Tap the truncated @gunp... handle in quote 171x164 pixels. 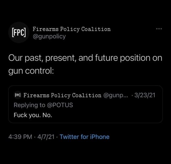(x=116, y=95)
